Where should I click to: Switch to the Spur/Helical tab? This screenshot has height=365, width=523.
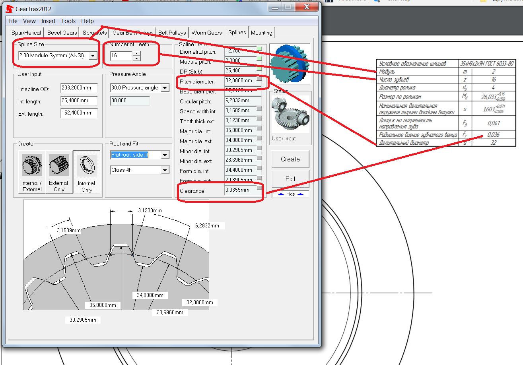26,33
